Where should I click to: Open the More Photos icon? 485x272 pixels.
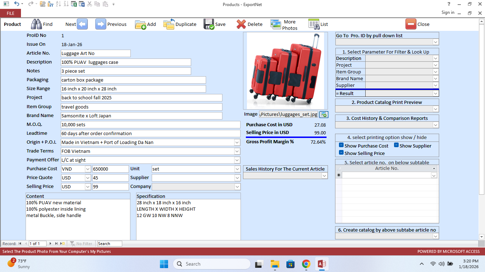tap(276, 24)
